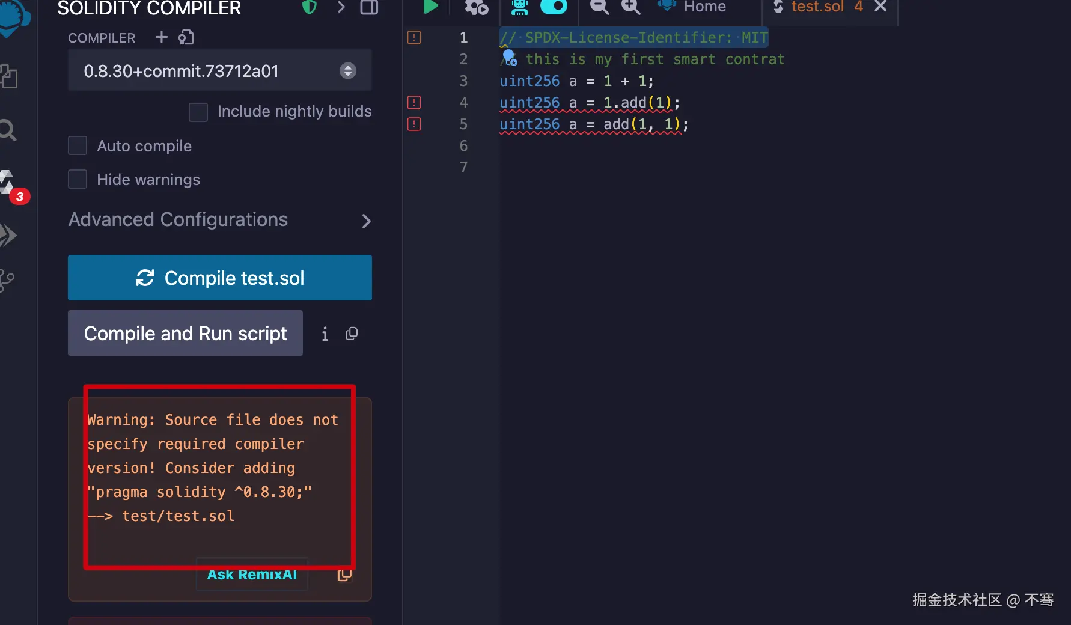1071x625 pixels.
Task: Click line number 7 in the gutter
Action: tap(463, 167)
